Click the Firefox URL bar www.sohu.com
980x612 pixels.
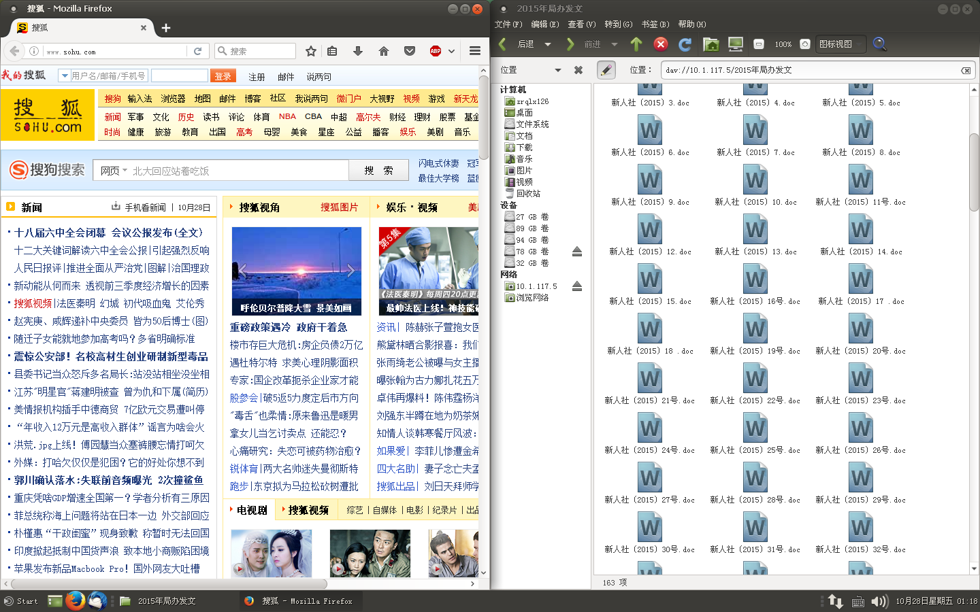pyautogui.click(x=114, y=51)
